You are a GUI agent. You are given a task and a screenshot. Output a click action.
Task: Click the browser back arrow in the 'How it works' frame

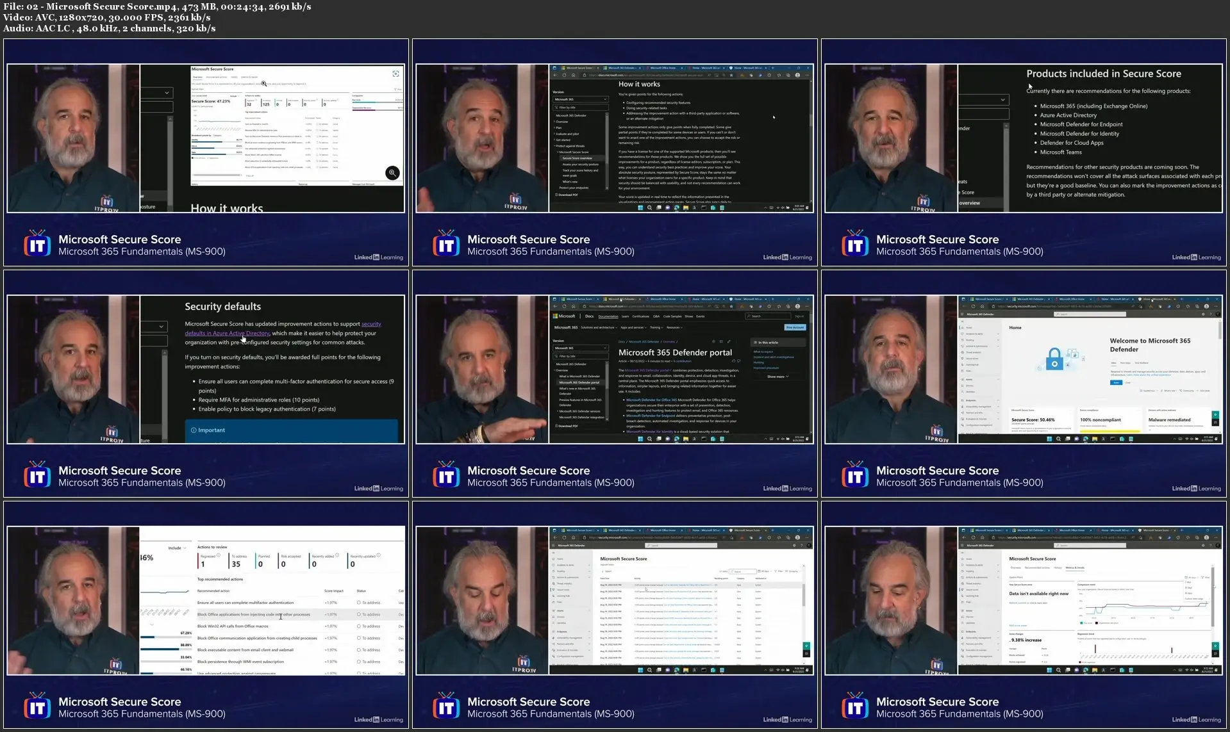pos(556,75)
